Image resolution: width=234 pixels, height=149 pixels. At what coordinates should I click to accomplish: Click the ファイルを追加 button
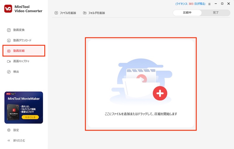click(x=65, y=13)
